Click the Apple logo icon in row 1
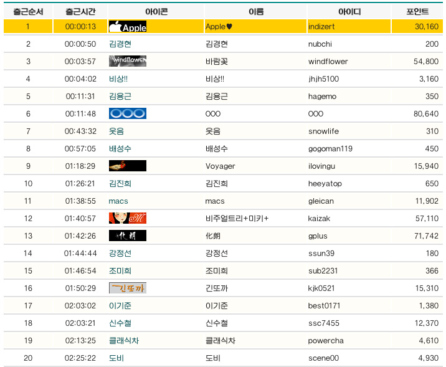The width and height of the screenshot is (446, 367). (128, 26)
